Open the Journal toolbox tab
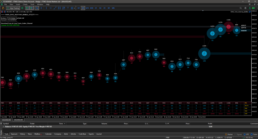 pyautogui.click(x=99, y=134)
